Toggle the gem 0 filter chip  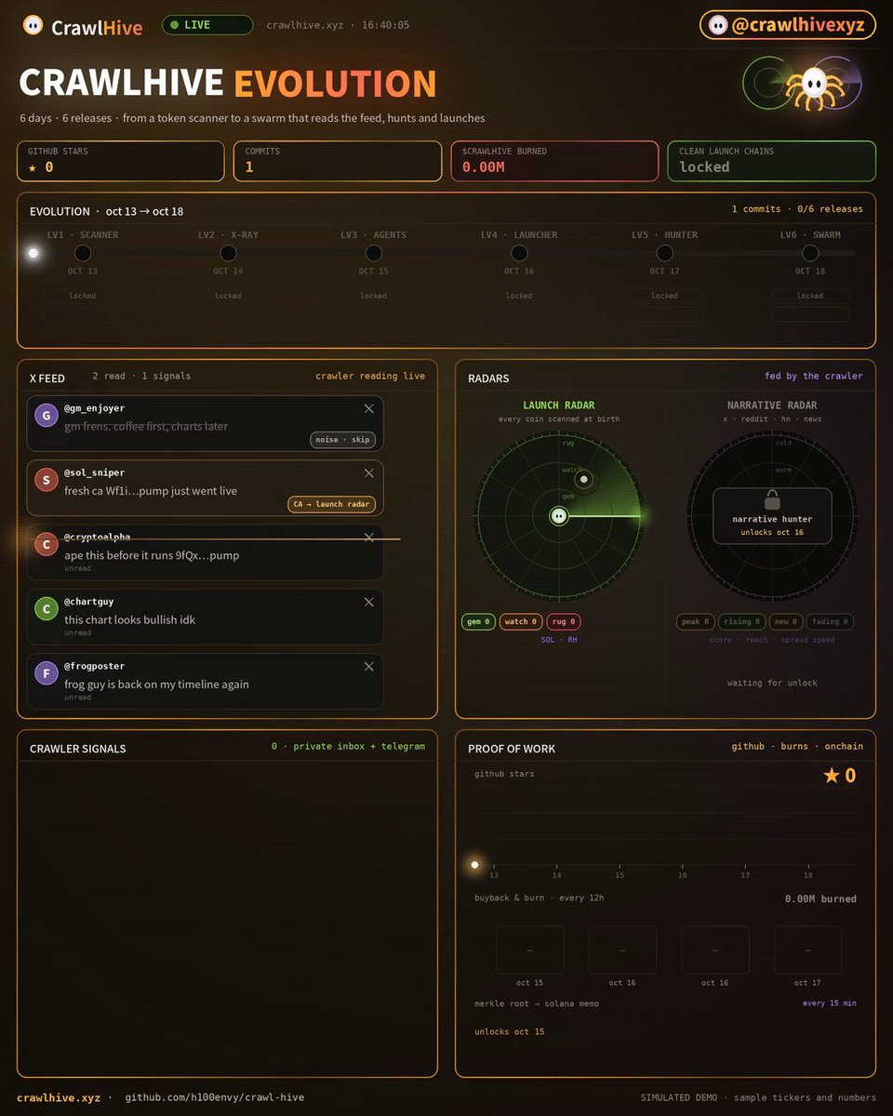click(x=478, y=621)
